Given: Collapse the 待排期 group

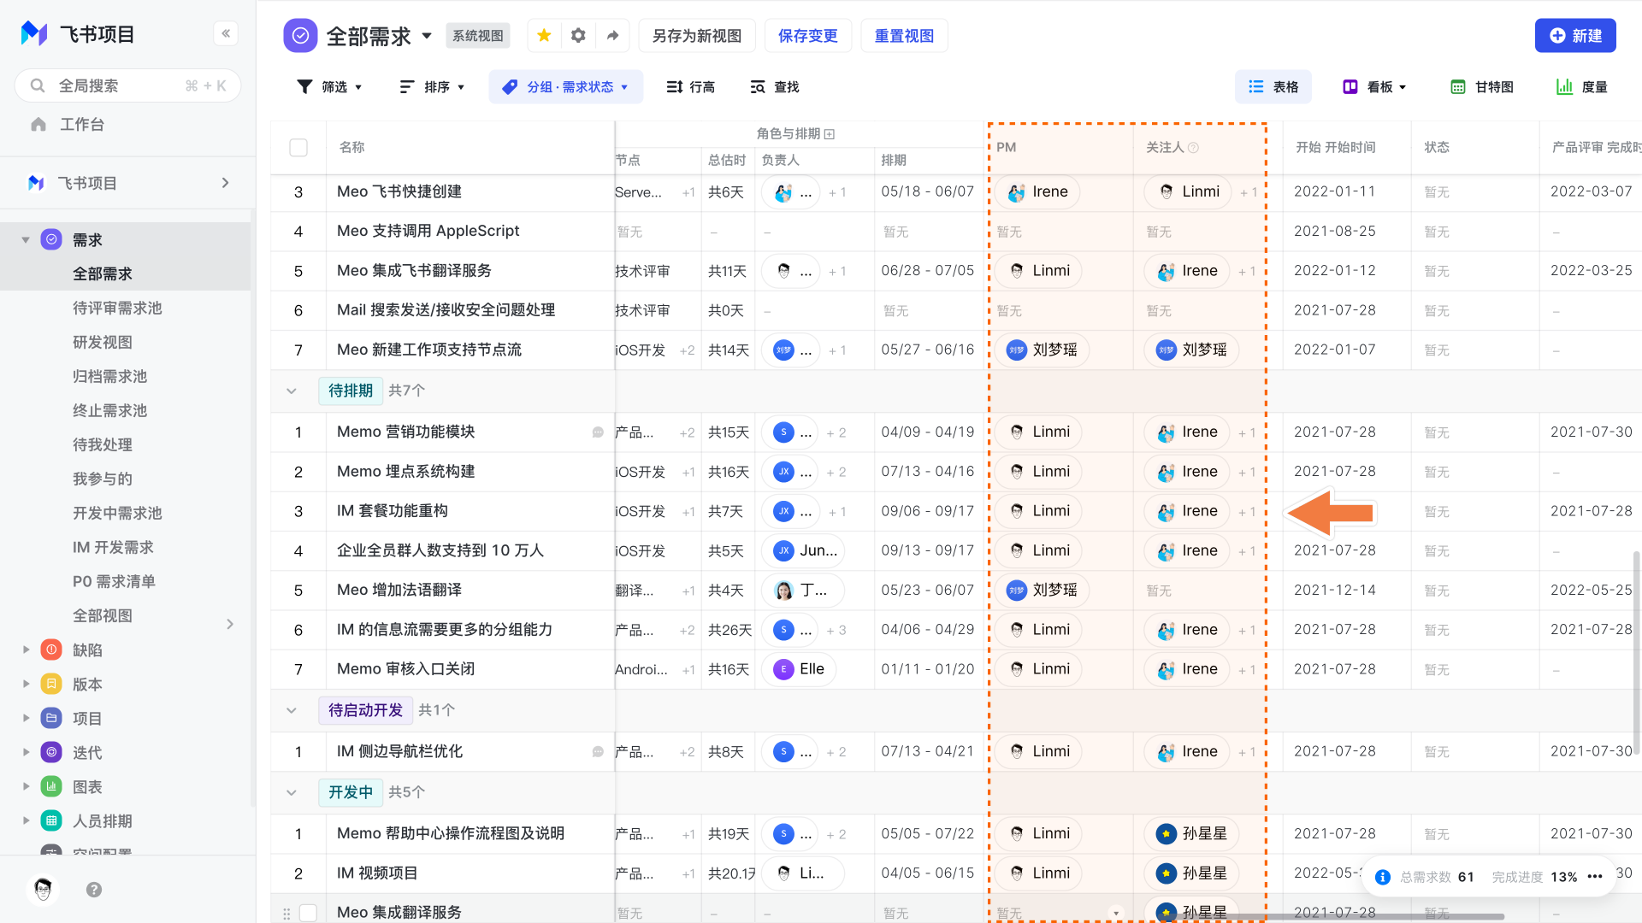Looking at the screenshot, I should (292, 391).
